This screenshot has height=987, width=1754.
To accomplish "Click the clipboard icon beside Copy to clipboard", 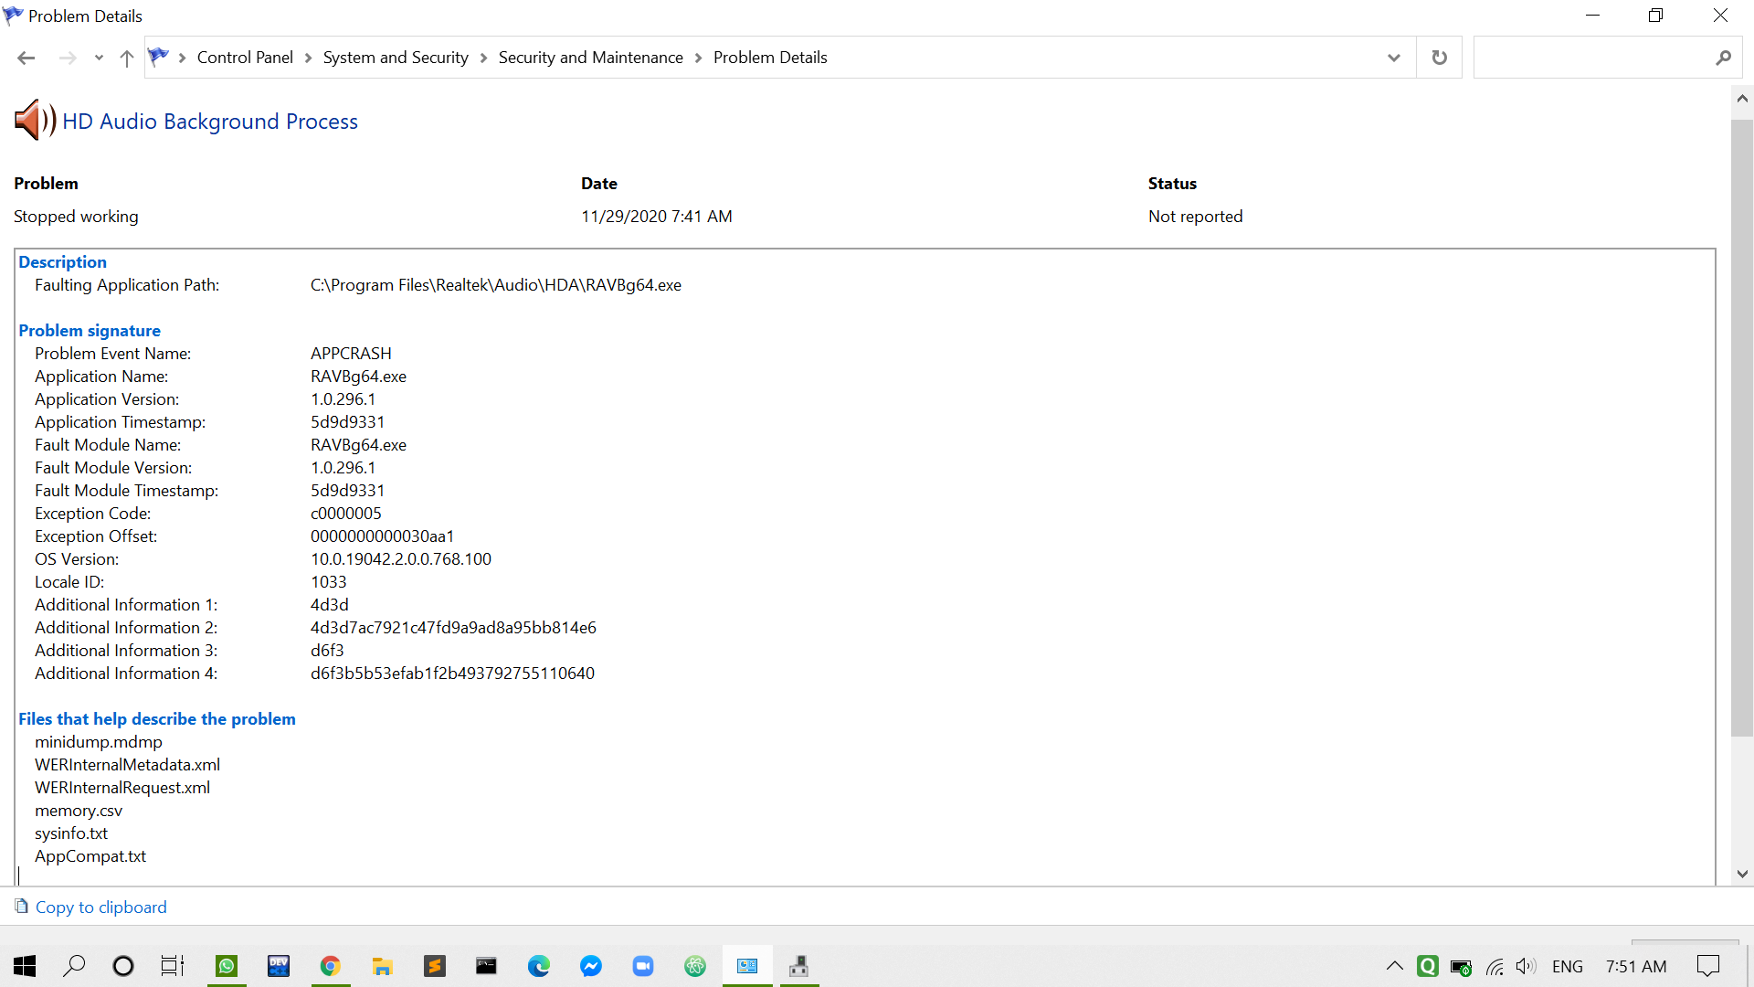I will [x=21, y=906].
